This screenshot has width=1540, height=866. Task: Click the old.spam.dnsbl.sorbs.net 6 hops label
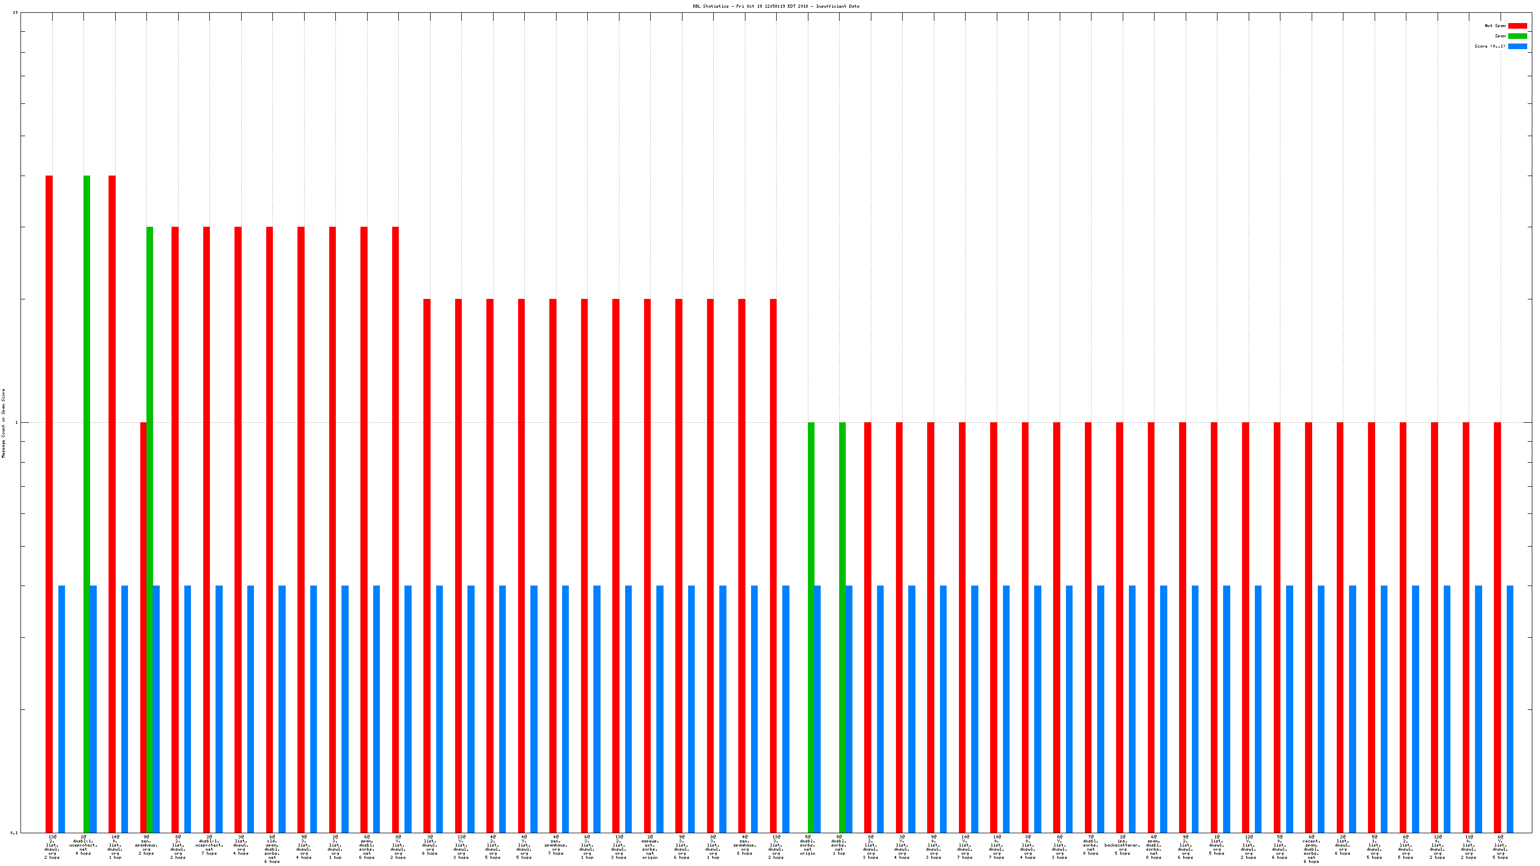click(272, 849)
